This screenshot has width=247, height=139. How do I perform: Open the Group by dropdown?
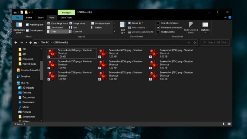tap(136, 23)
